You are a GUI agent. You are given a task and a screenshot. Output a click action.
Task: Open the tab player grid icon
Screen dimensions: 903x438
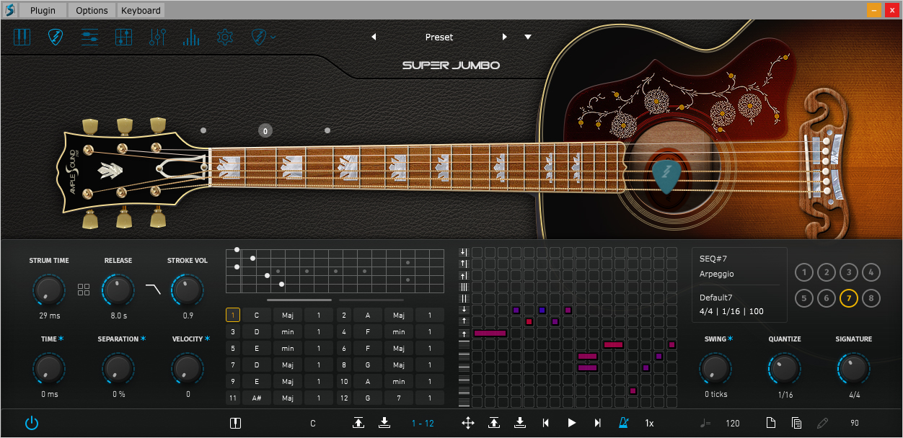pos(123,37)
